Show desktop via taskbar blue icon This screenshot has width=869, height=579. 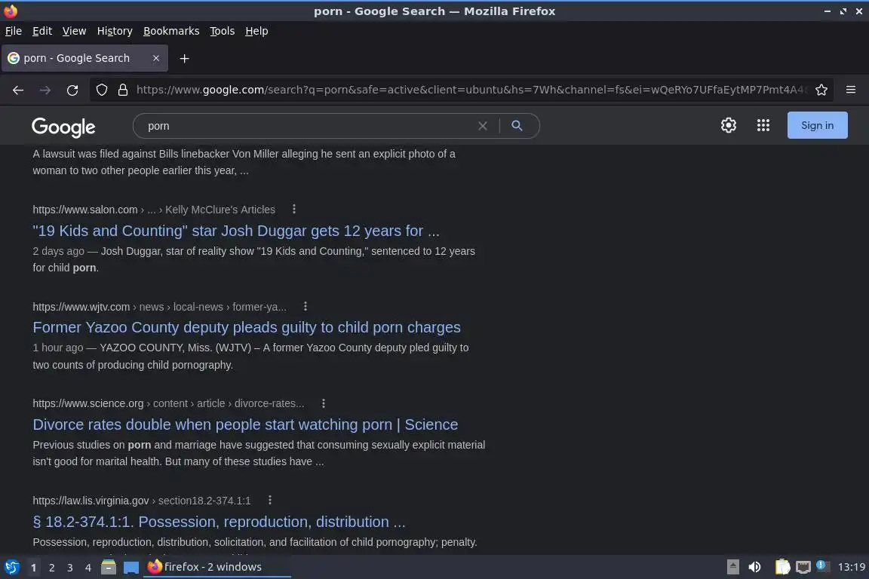coord(131,568)
